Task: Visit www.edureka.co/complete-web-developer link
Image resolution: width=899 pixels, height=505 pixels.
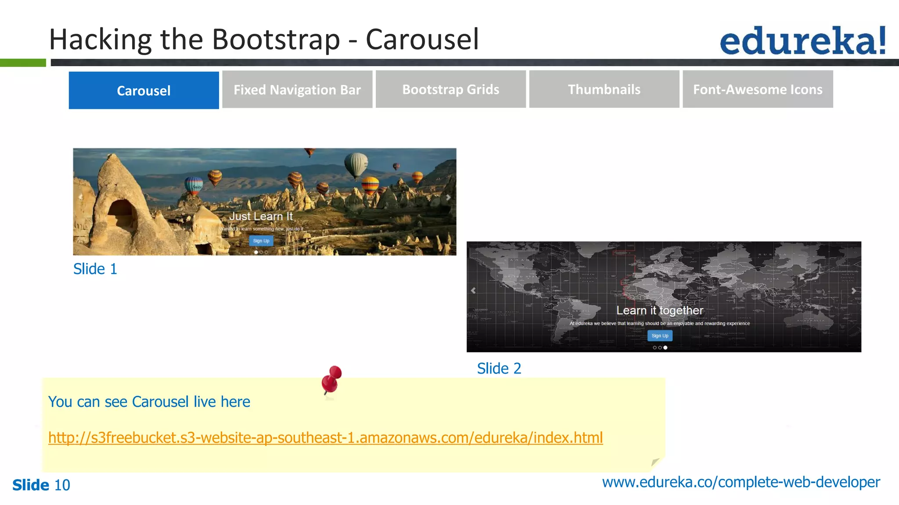Action: click(x=741, y=482)
